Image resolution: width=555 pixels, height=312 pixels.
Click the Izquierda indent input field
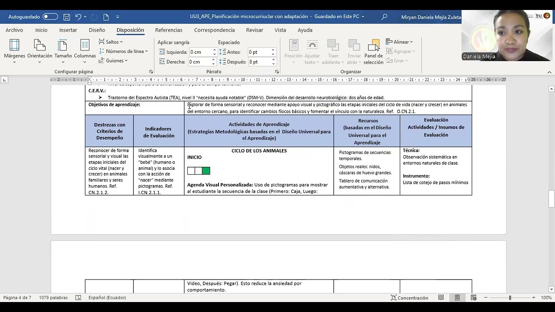tap(200, 52)
